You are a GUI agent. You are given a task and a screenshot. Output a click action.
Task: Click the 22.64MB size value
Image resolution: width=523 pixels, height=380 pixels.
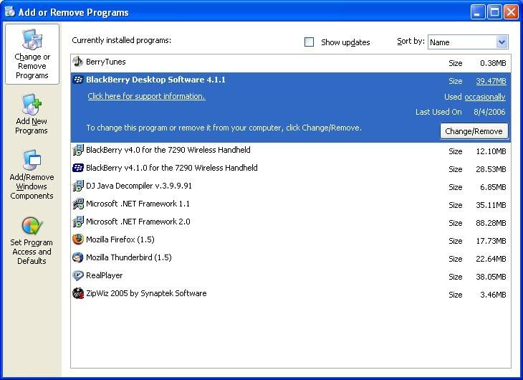(491, 259)
